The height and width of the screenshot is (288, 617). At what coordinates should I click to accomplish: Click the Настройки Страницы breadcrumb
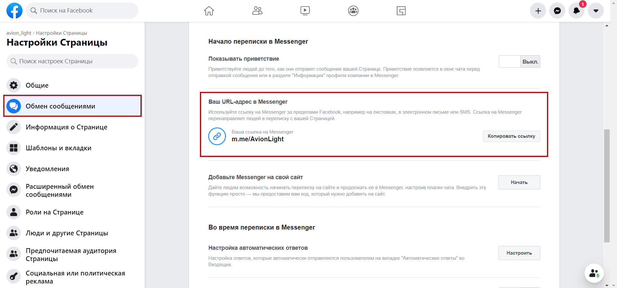coord(61,33)
